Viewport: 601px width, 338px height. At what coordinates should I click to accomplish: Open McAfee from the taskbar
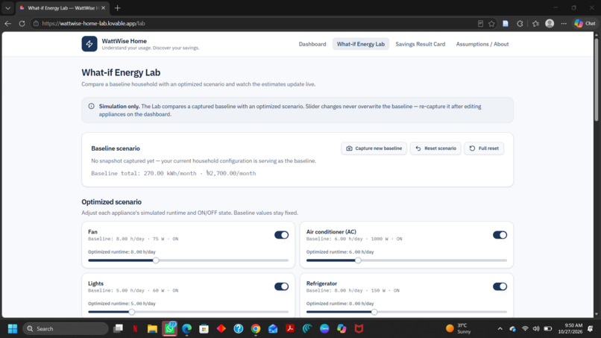[x=359, y=329]
